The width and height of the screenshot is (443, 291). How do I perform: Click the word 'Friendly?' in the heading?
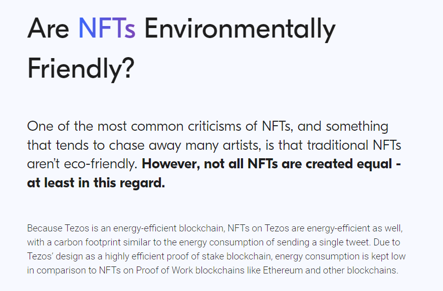(81, 69)
